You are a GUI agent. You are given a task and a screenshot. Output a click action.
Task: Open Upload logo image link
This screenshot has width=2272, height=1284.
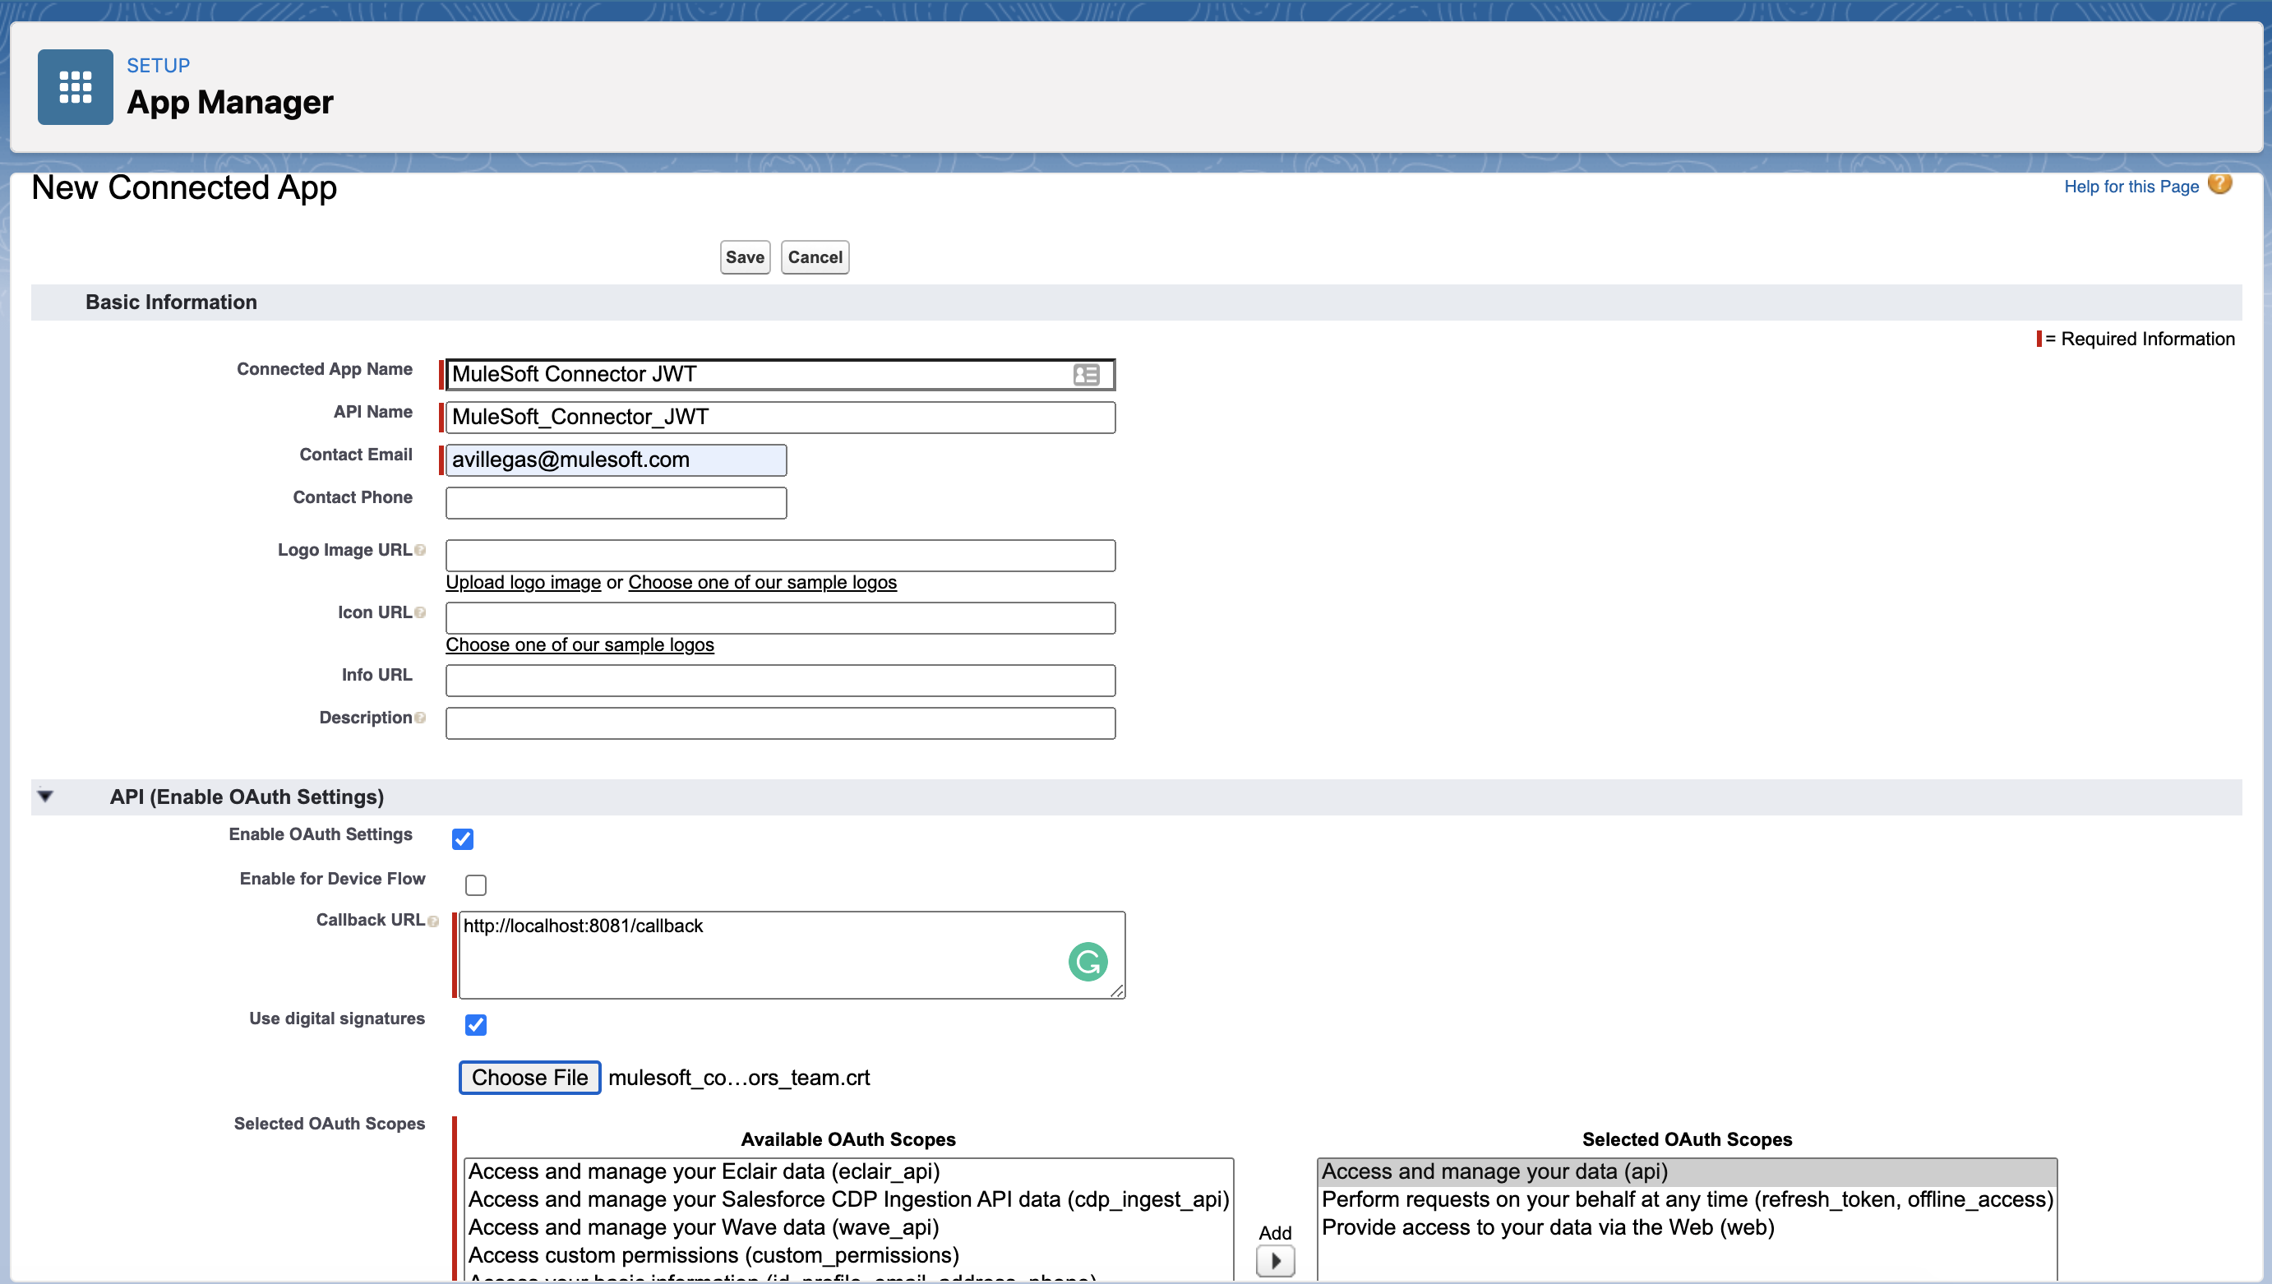point(523,582)
